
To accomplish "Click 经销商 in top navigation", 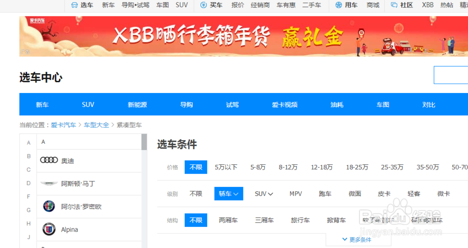I will (x=260, y=5).
